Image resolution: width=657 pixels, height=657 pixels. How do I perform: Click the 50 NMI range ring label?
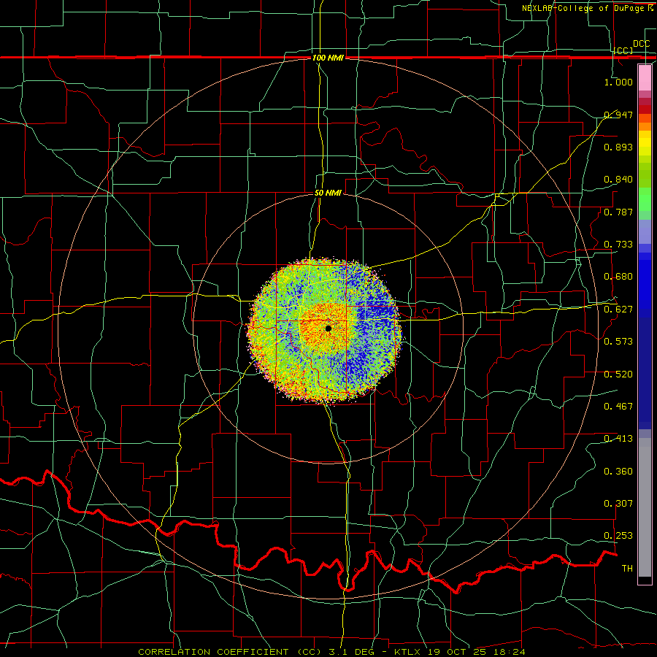(x=328, y=193)
